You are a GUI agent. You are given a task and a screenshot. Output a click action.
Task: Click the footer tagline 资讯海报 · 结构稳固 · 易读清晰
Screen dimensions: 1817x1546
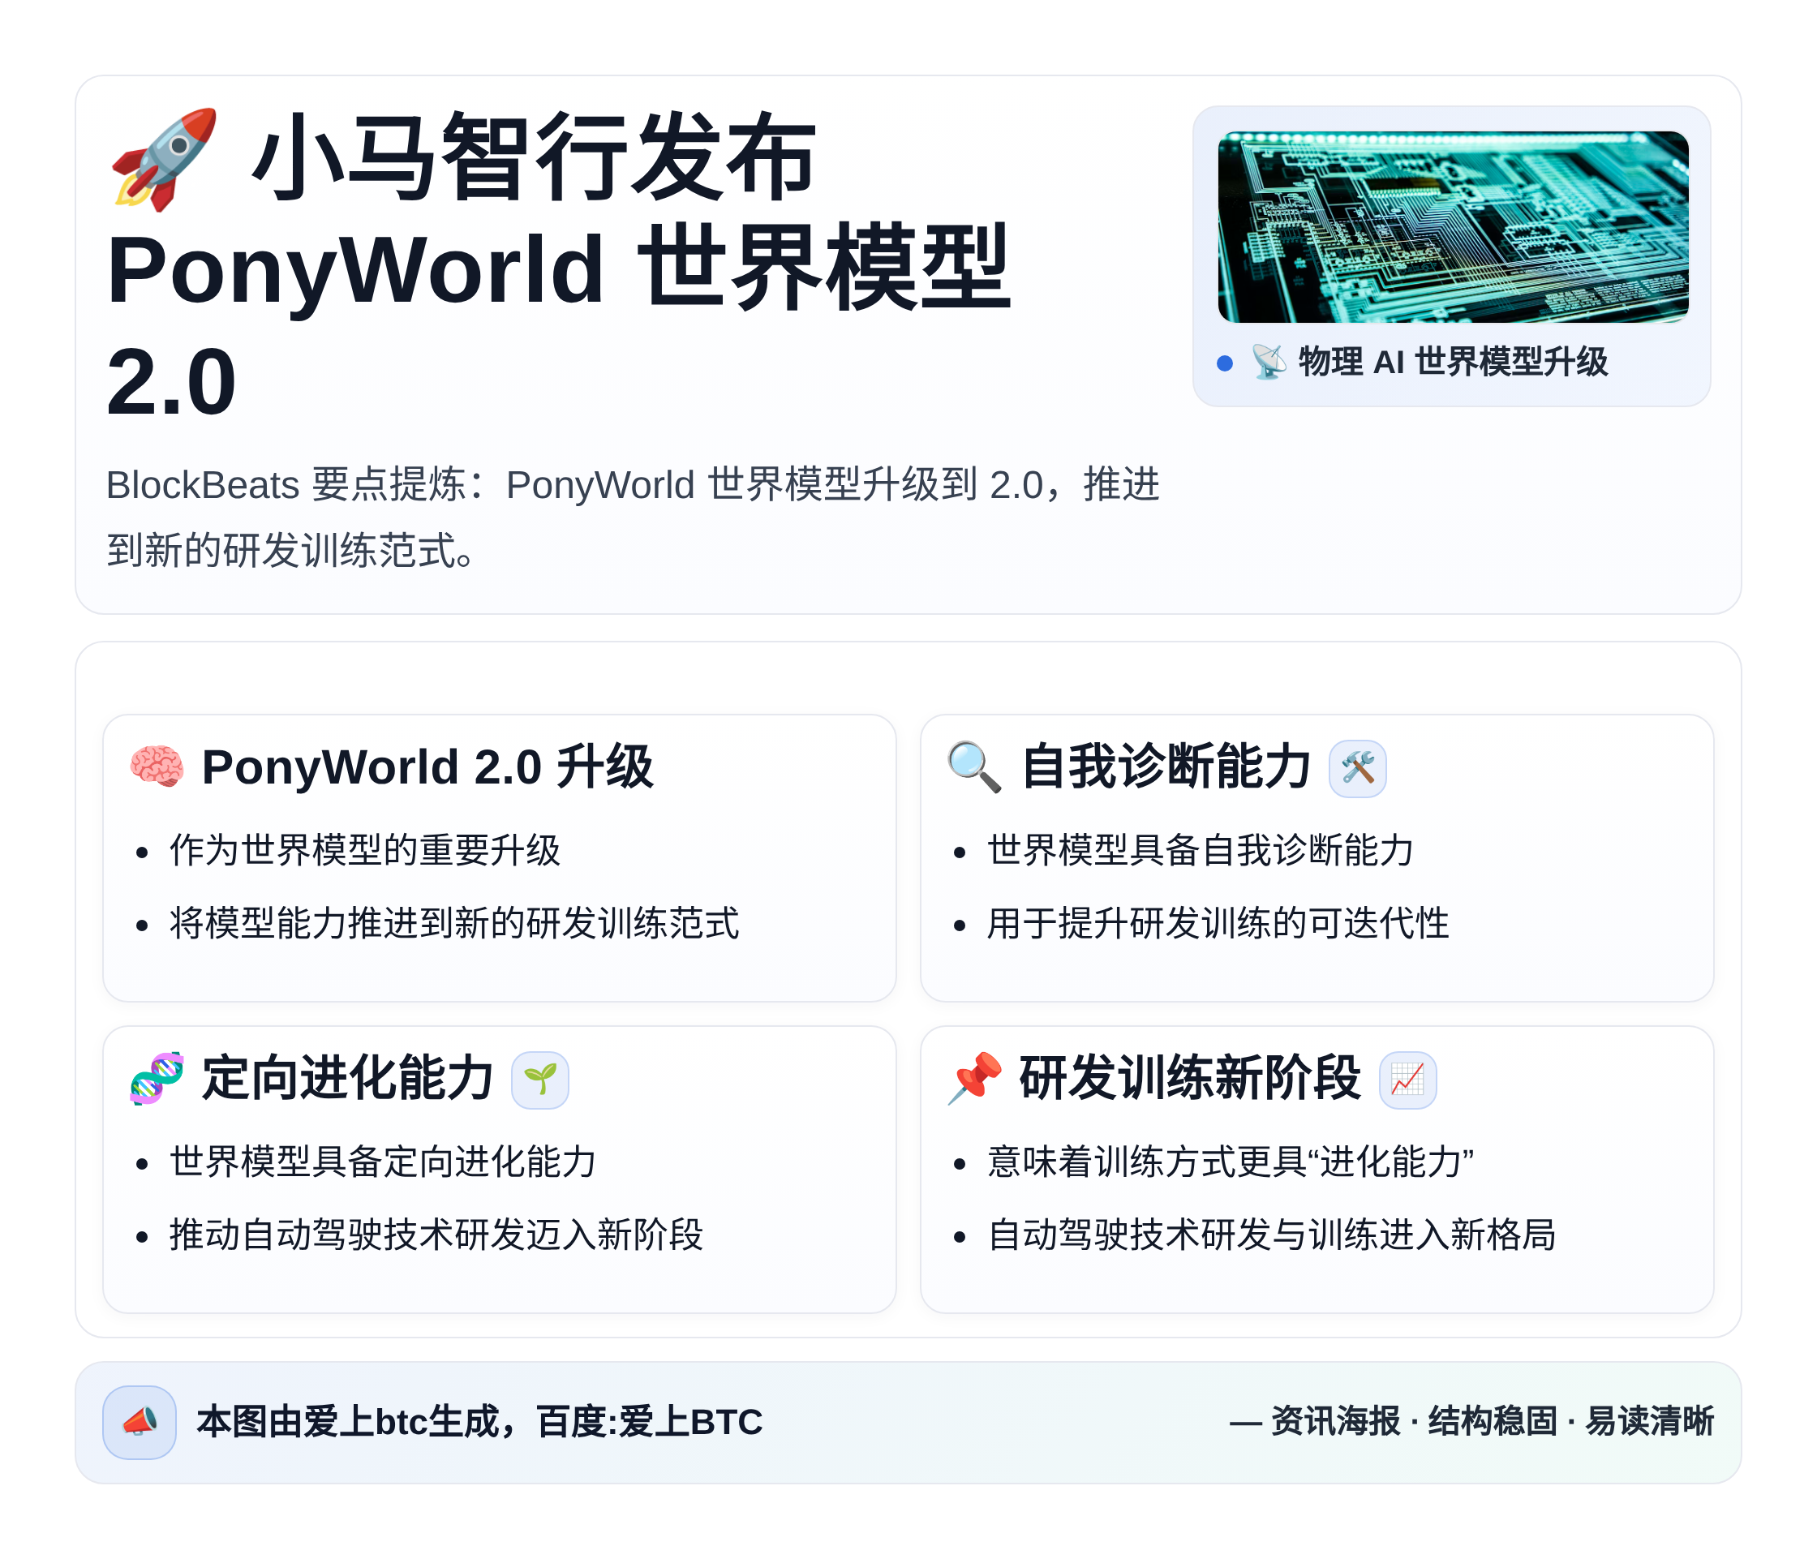[x=1492, y=1422]
